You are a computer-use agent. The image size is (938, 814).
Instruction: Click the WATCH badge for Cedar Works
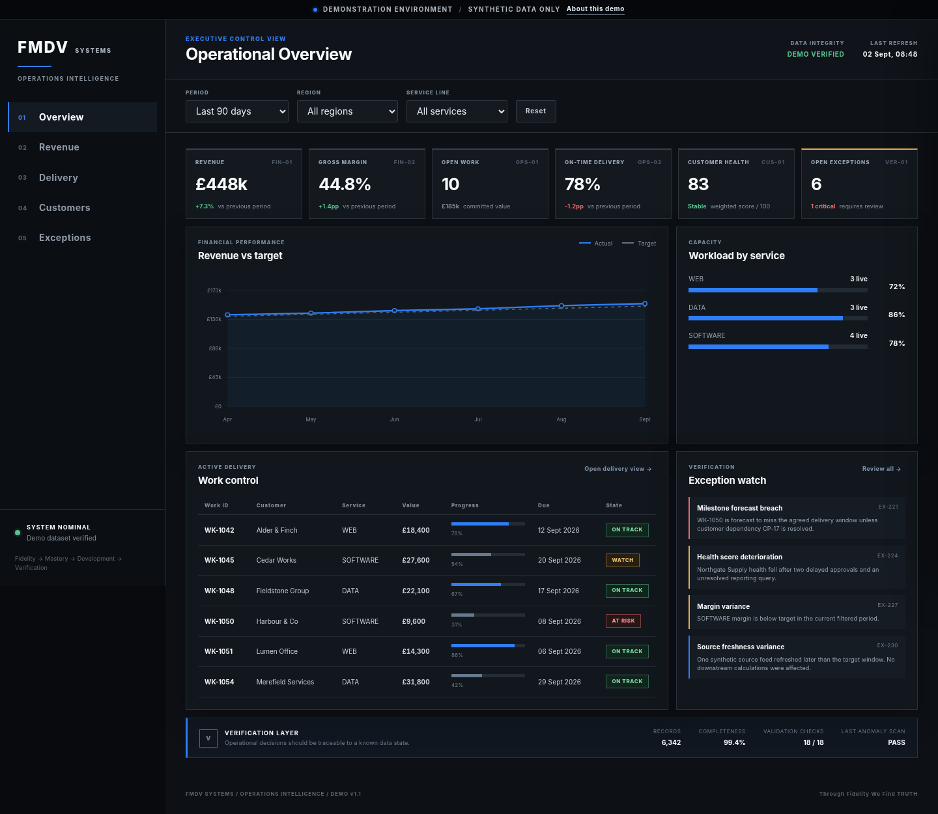click(623, 560)
